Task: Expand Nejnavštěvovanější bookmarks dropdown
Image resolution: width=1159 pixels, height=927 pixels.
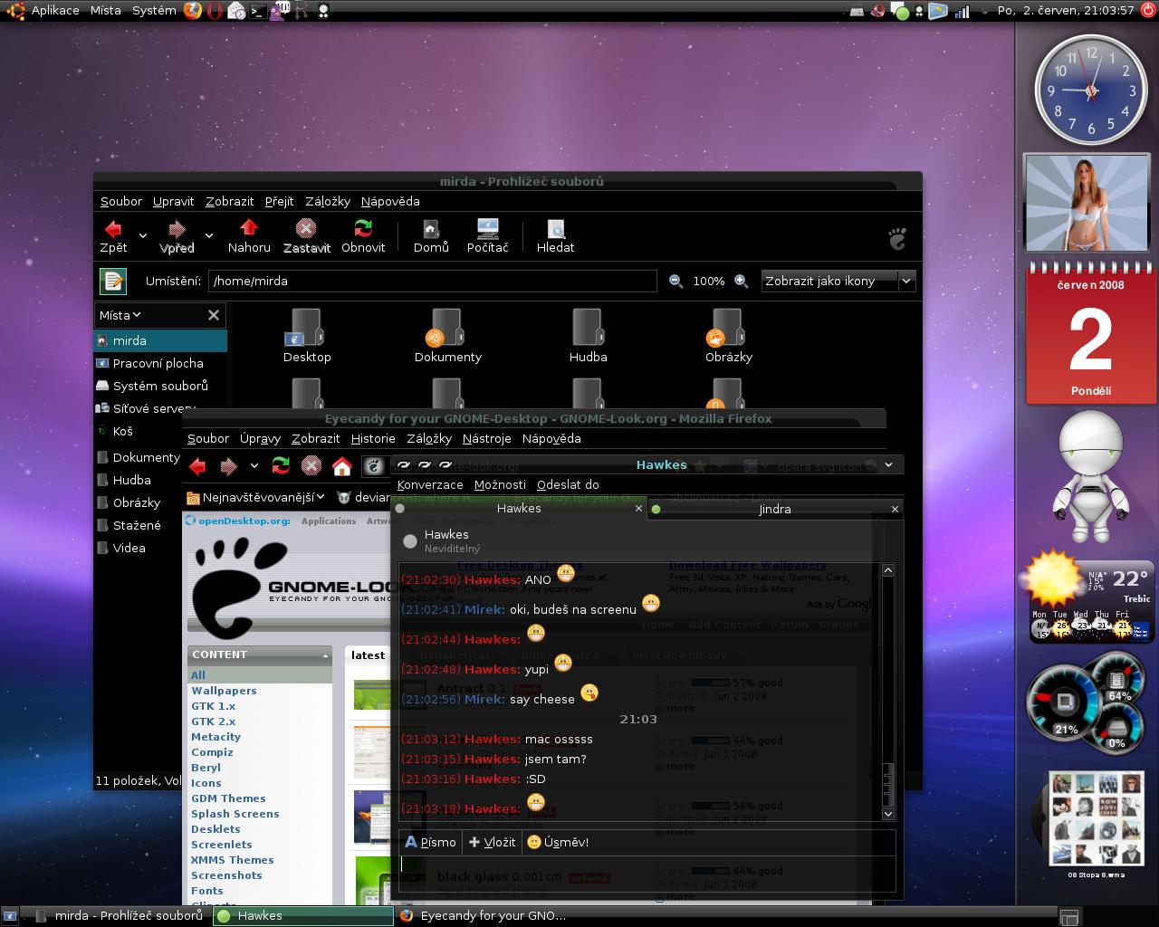Action: pyautogui.click(x=255, y=497)
